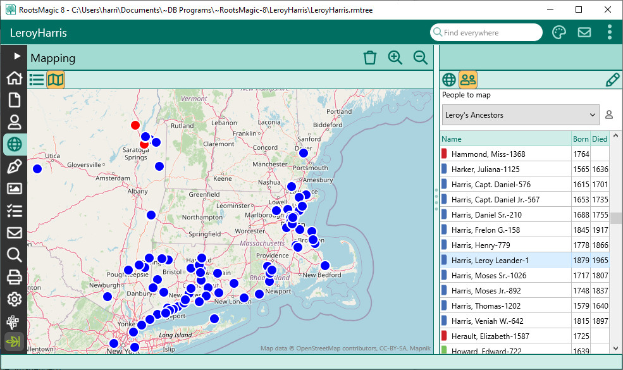Screen dimensions: 623x370
Task: Open the color theme palette icon
Action: click(559, 33)
